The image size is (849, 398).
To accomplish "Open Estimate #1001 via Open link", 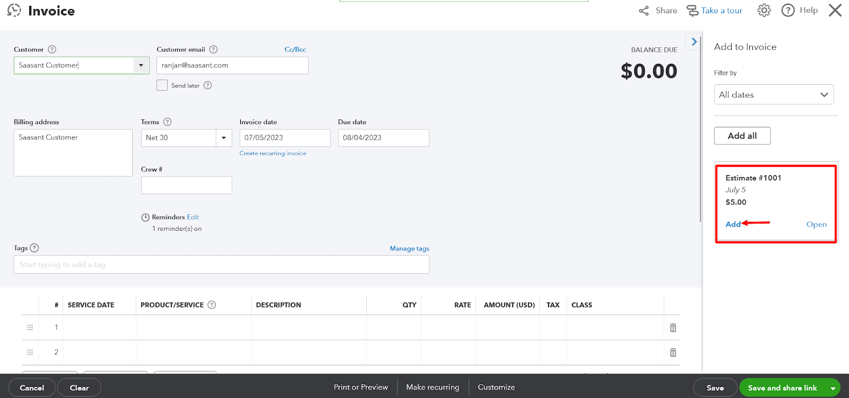I will click(x=816, y=224).
